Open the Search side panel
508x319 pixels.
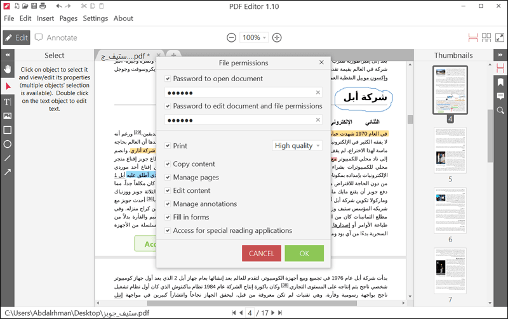pos(500,110)
